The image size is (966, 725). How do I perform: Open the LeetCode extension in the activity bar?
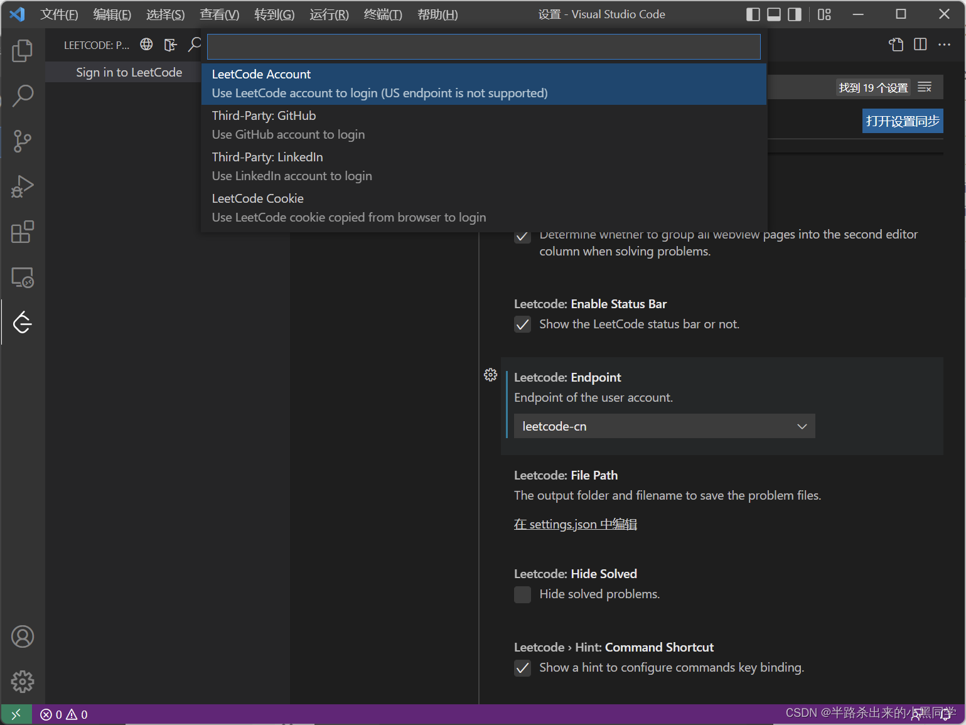tap(23, 322)
